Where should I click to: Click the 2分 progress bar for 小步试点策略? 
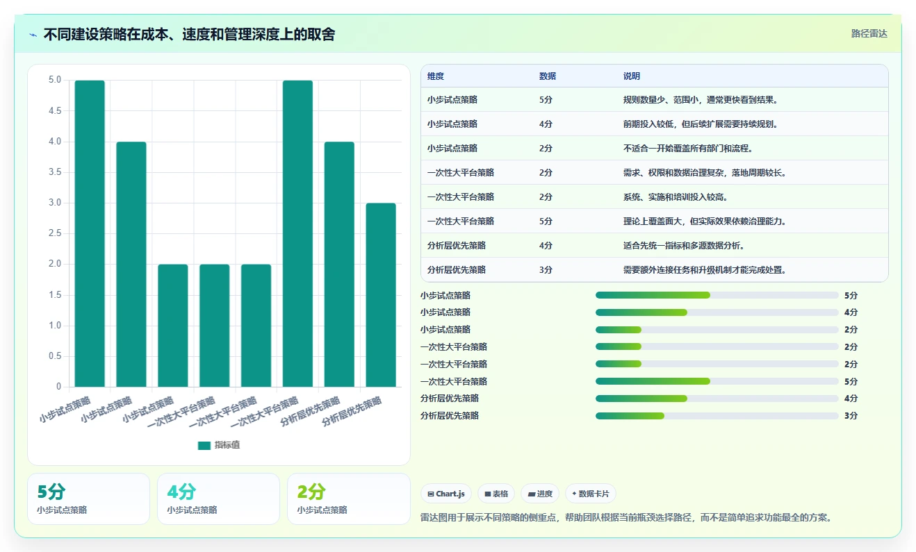[717, 330]
